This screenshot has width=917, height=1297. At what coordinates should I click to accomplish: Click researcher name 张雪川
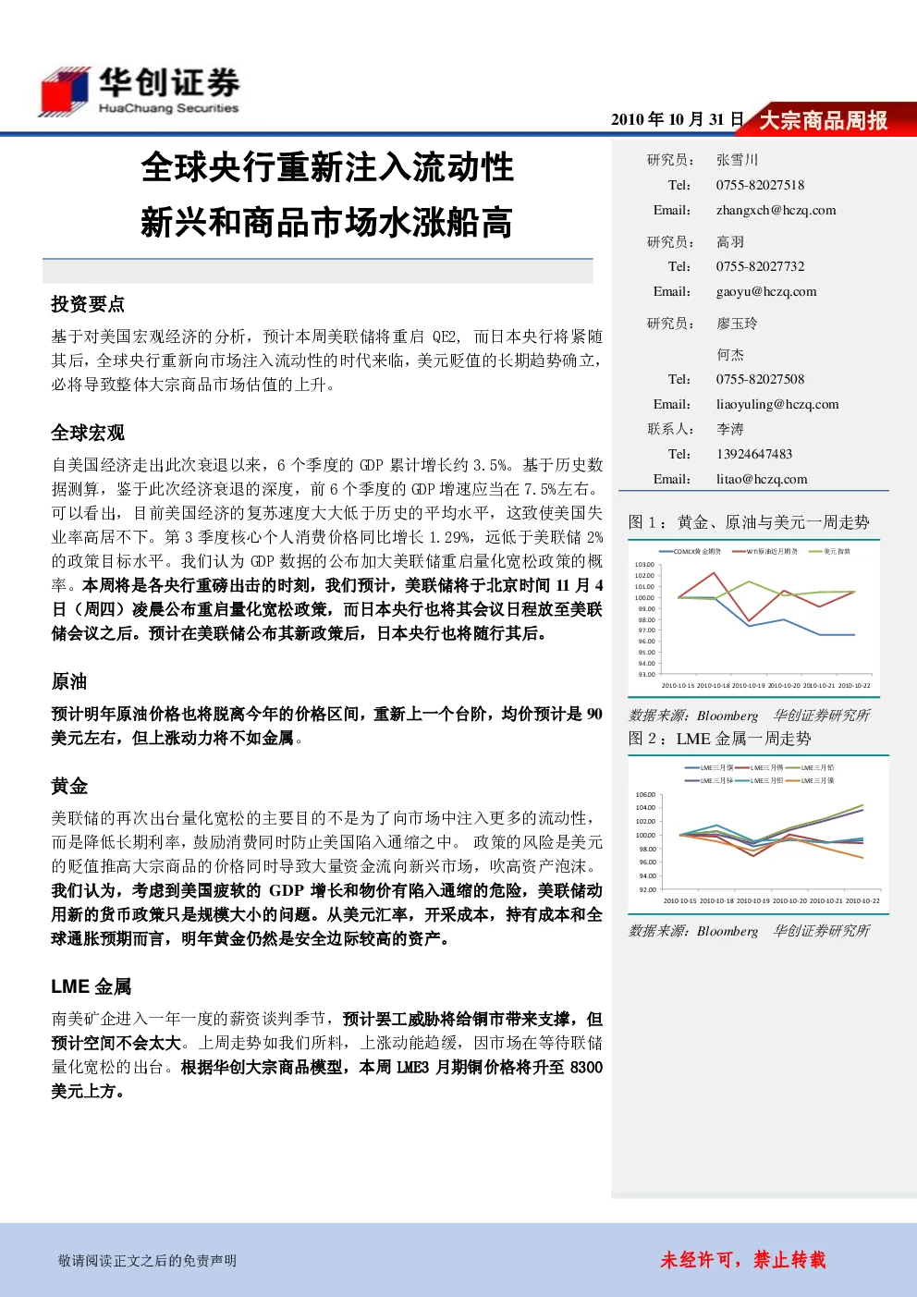point(737,160)
